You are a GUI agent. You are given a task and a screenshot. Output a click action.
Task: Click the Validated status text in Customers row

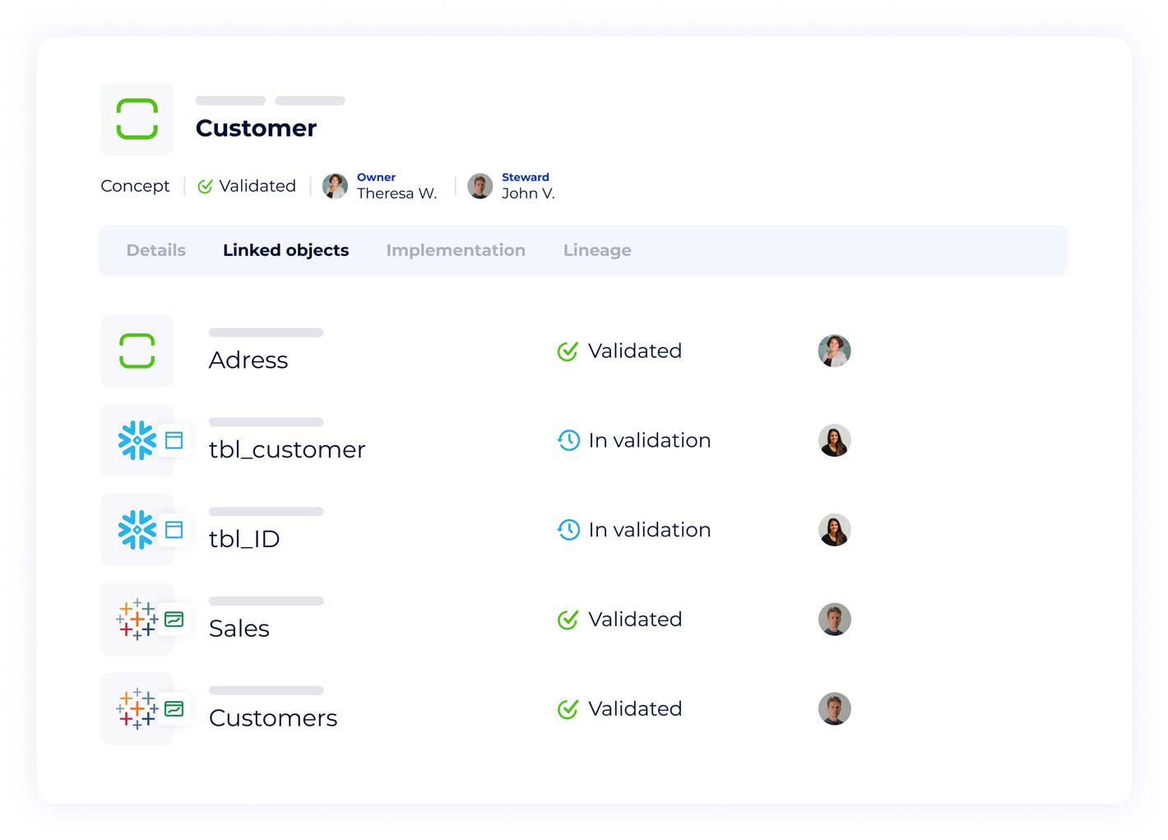click(635, 709)
